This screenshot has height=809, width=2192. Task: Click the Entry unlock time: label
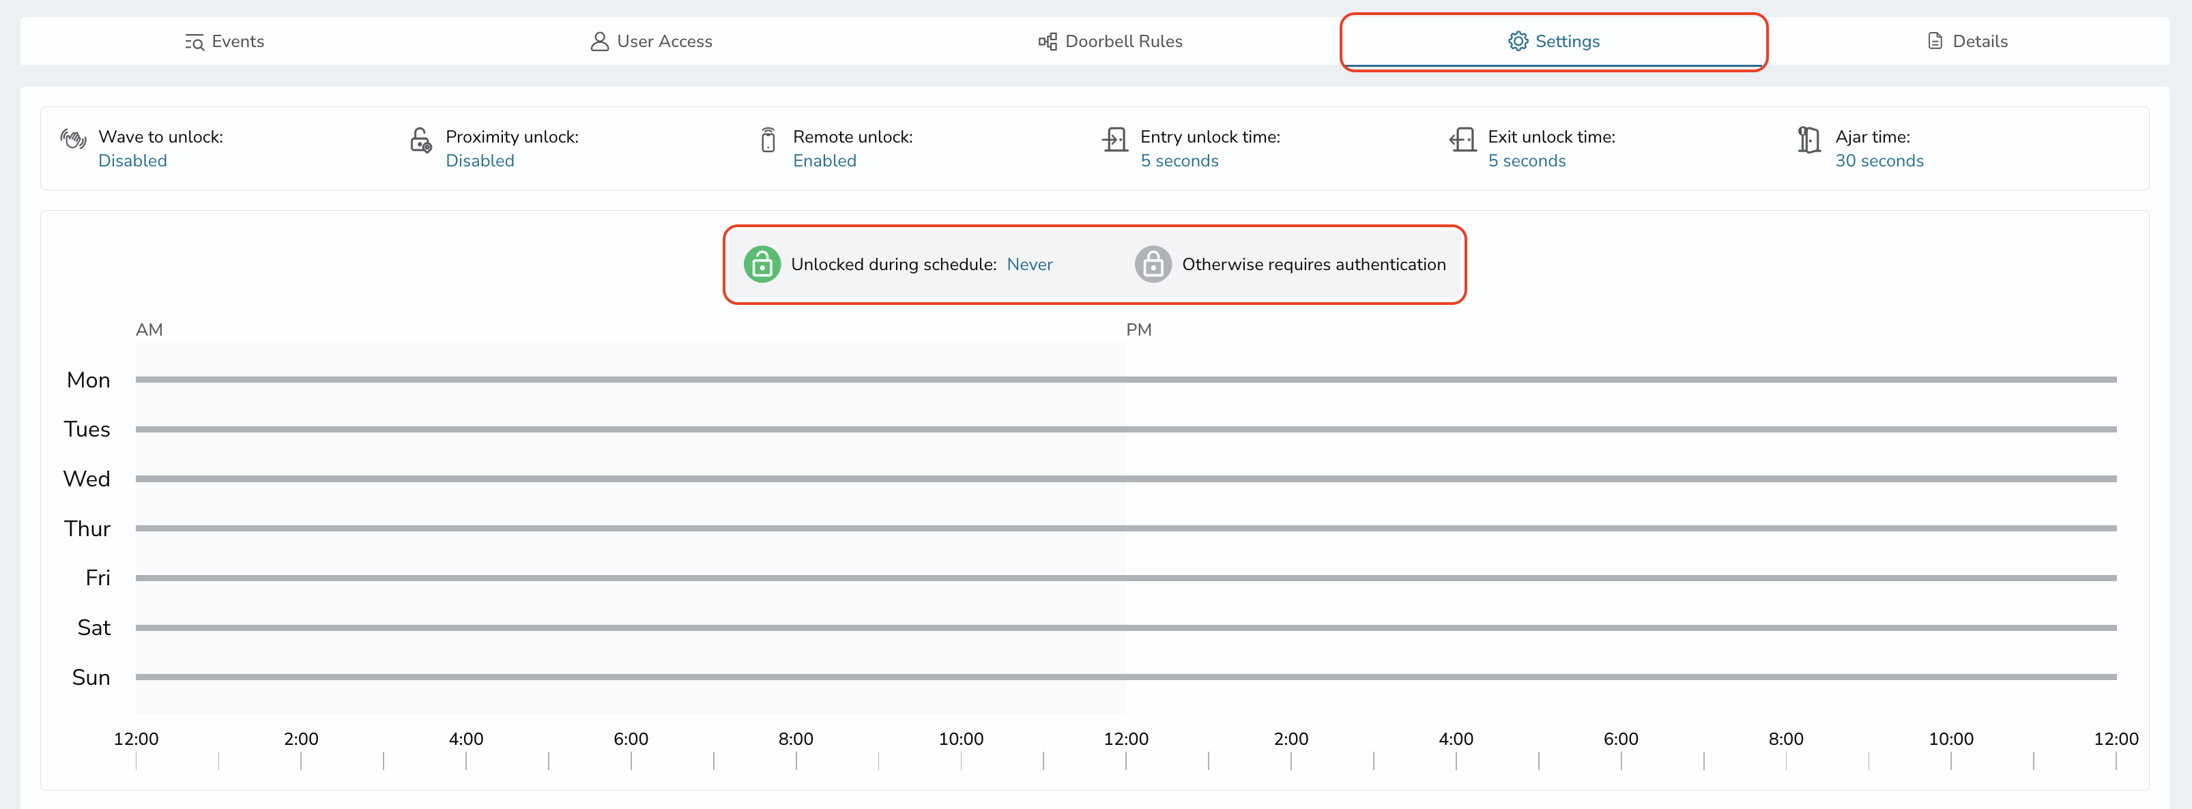pos(1210,137)
